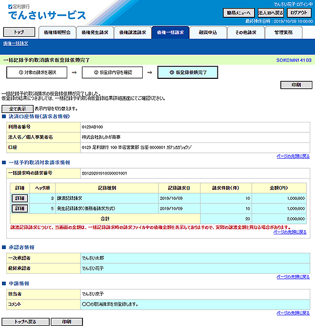Screen dimensions: 315x330
Task: Click the 申請情報 section heading
Action: pos(19,283)
